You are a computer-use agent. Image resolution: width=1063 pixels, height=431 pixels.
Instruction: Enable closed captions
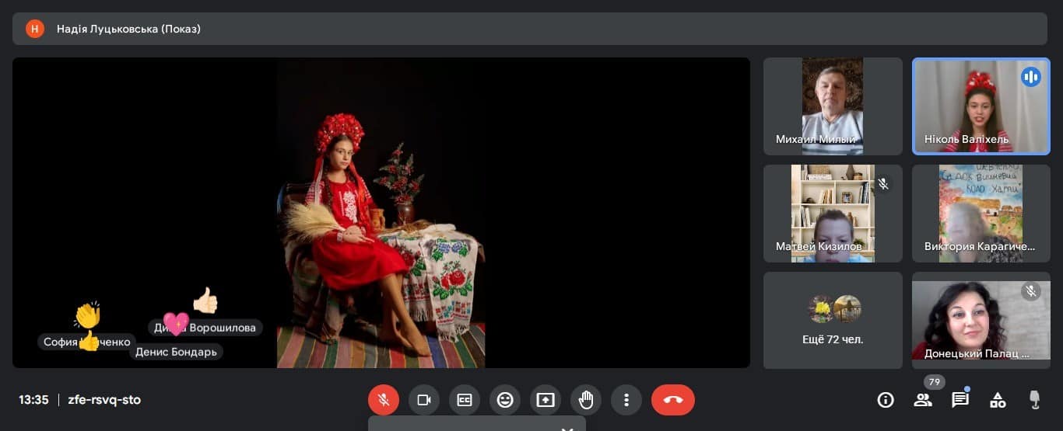pyautogui.click(x=465, y=400)
